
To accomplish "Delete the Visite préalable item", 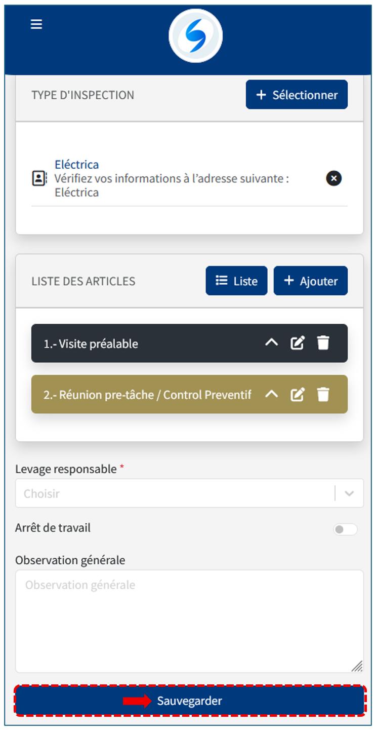I will click(x=323, y=343).
